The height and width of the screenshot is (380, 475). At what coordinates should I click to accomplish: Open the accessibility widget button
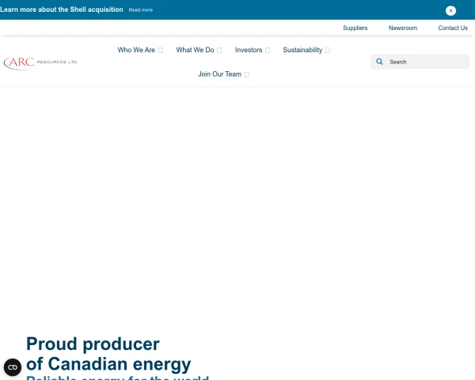tap(13, 367)
